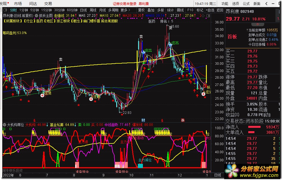The image size is (283, 180).
Task: Open the 发现 menu
Action: tap(3, 4)
